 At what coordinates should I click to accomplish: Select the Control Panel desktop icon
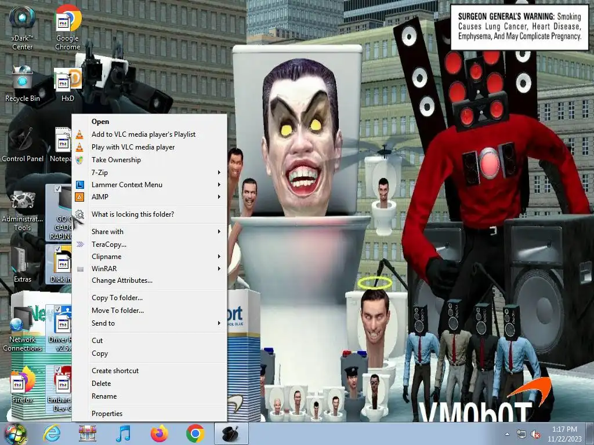(x=23, y=144)
